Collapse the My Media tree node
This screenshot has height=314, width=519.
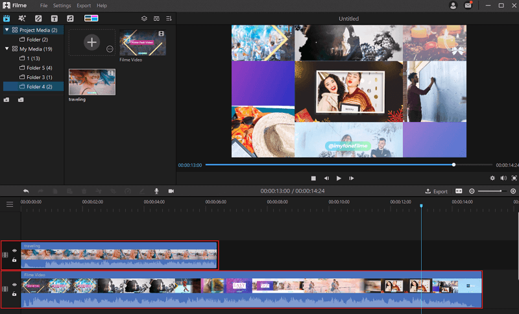click(6, 49)
